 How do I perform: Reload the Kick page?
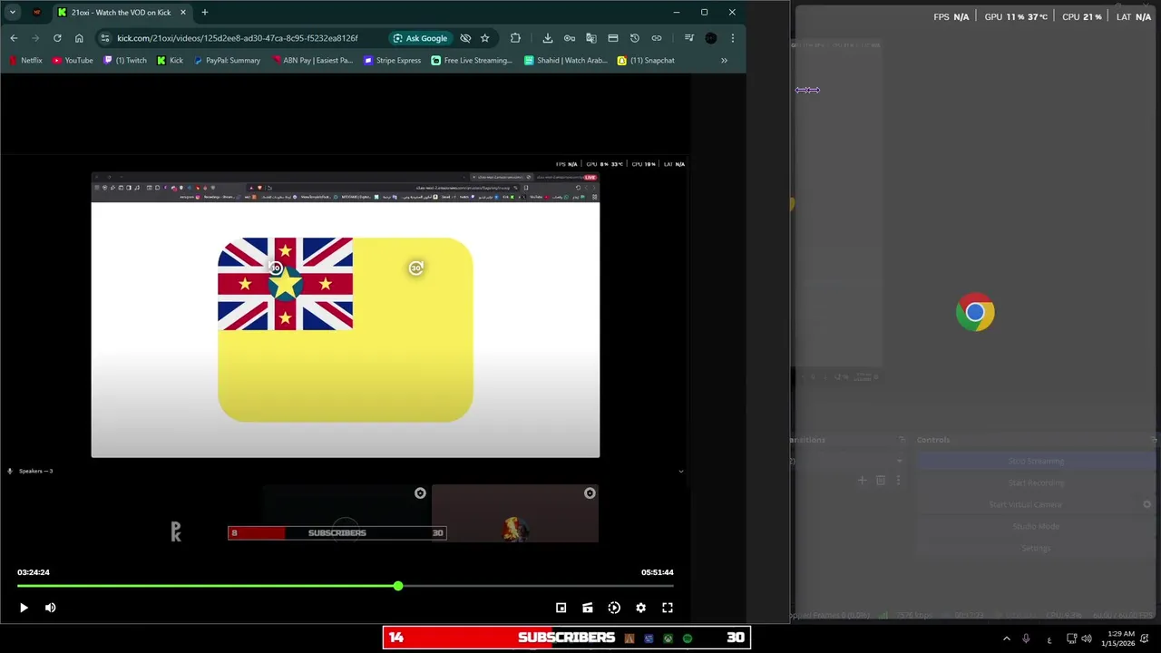coord(57,38)
